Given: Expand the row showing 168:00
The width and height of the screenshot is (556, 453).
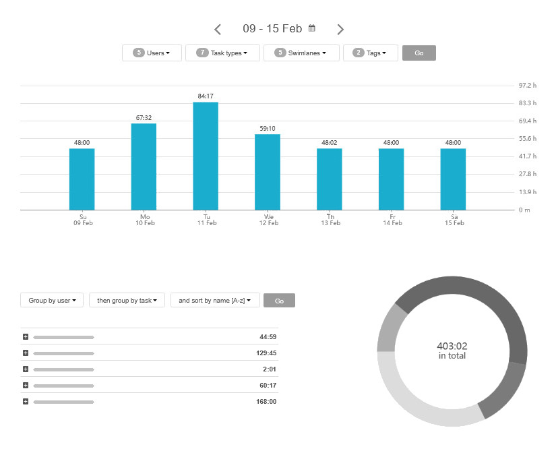Looking at the screenshot, I should coord(26,402).
